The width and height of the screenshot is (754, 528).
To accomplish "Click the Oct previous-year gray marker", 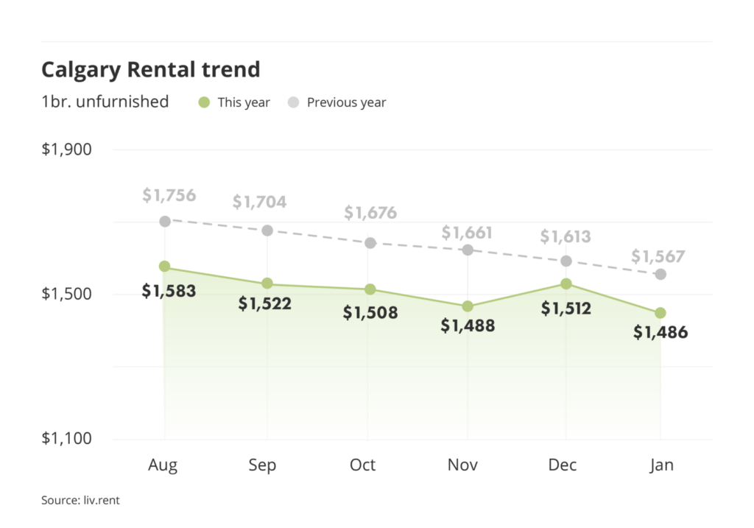I will 370,243.
